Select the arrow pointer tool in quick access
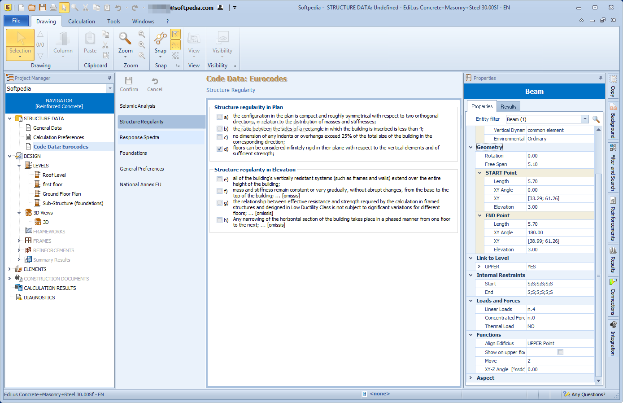 (x=64, y=8)
